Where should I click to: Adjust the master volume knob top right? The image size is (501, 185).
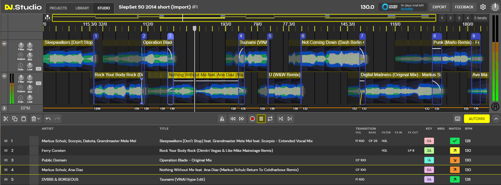(495, 7)
